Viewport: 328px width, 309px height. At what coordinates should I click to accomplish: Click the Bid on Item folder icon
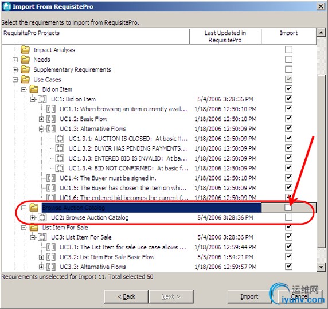tap(34, 89)
